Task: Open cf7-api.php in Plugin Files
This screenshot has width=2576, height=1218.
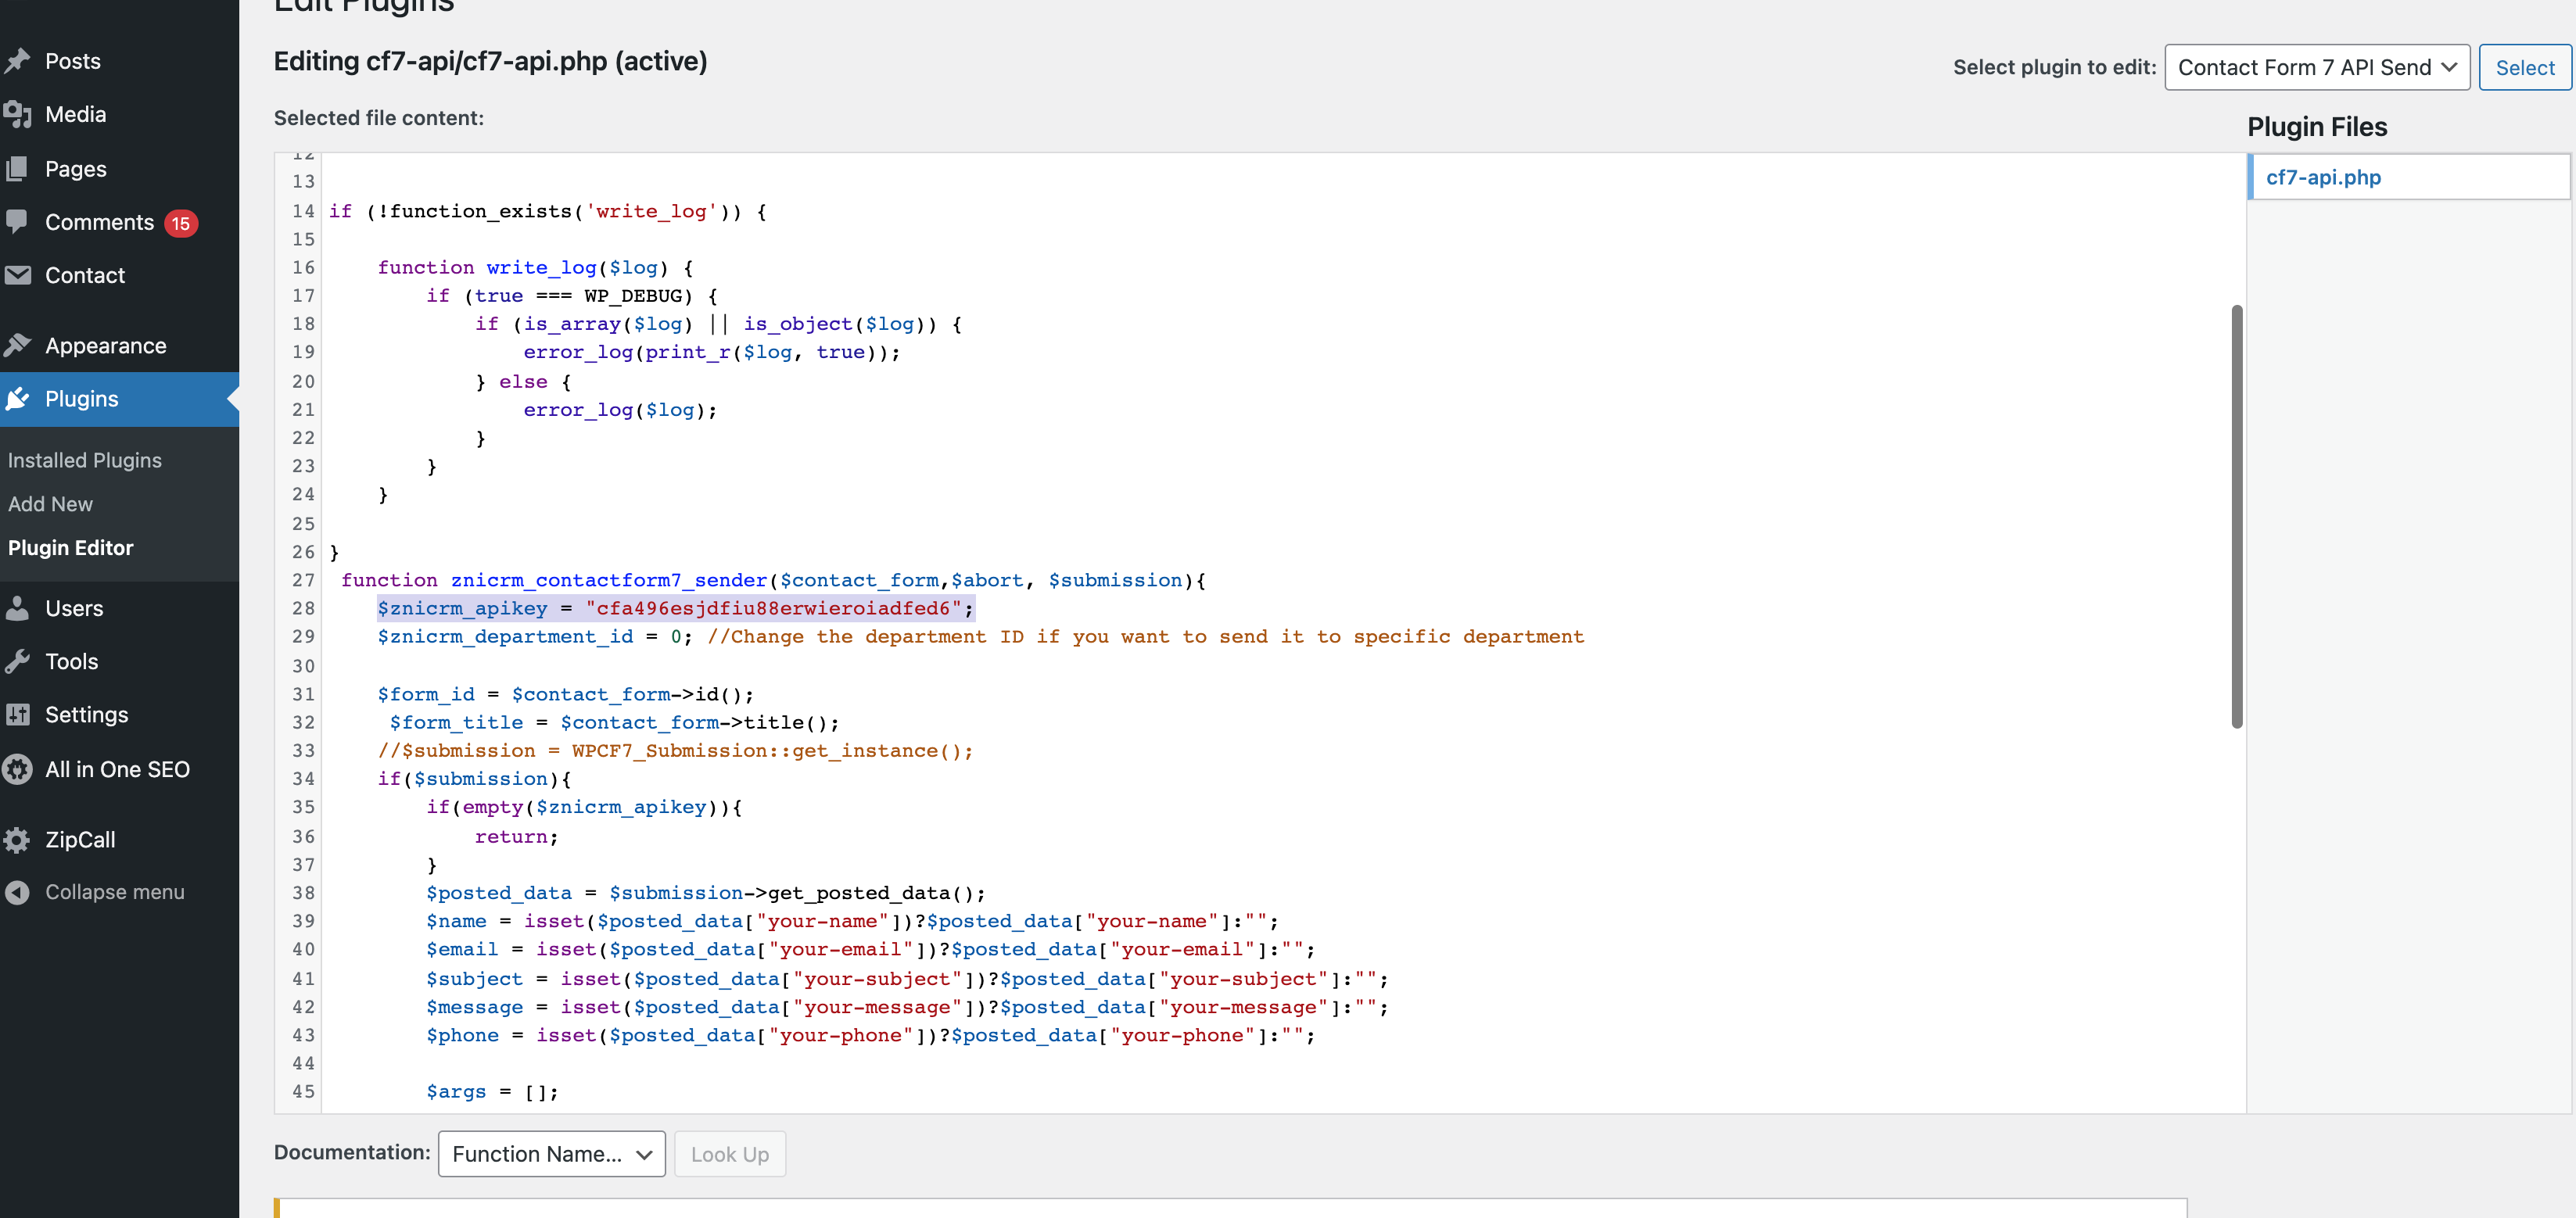Action: 2322,177
